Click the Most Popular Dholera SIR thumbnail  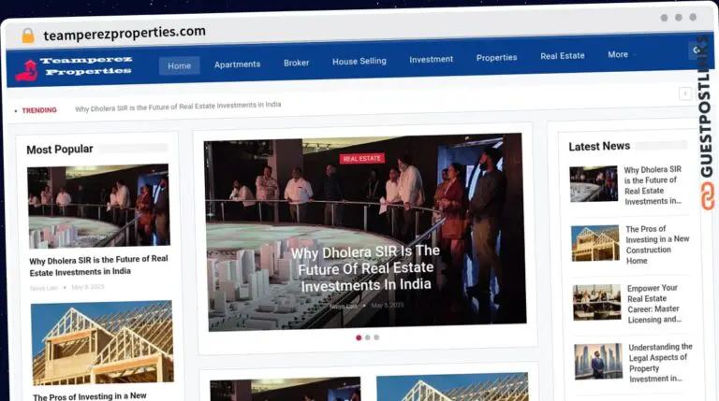click(x=98, y=206)
